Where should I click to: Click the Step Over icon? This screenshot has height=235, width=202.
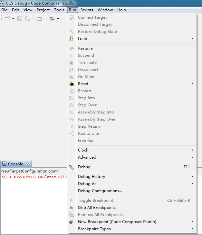pos(71,105)
